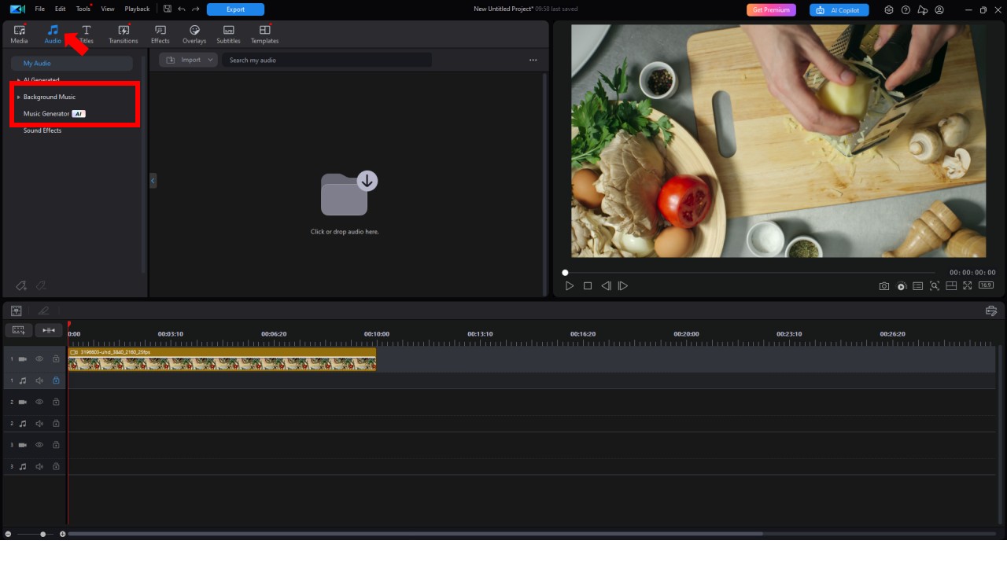The height and width of the screenshot is (566, 1007).
Task: Mute audio track 2
Action: pyautogui.click(x=39, y=424)
